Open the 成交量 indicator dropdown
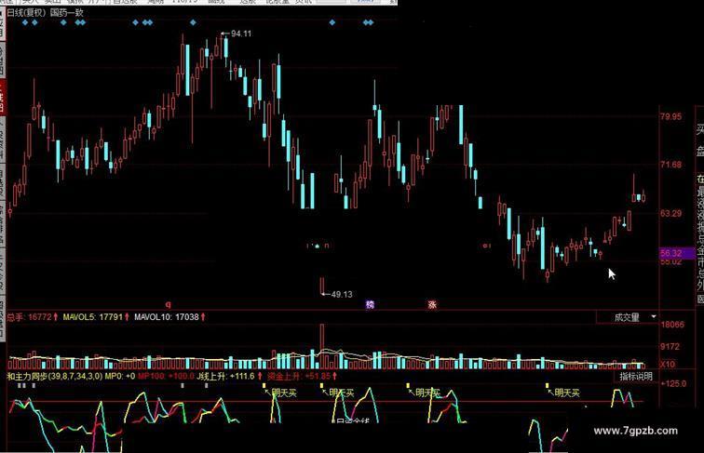 click(x=627, y=317)
